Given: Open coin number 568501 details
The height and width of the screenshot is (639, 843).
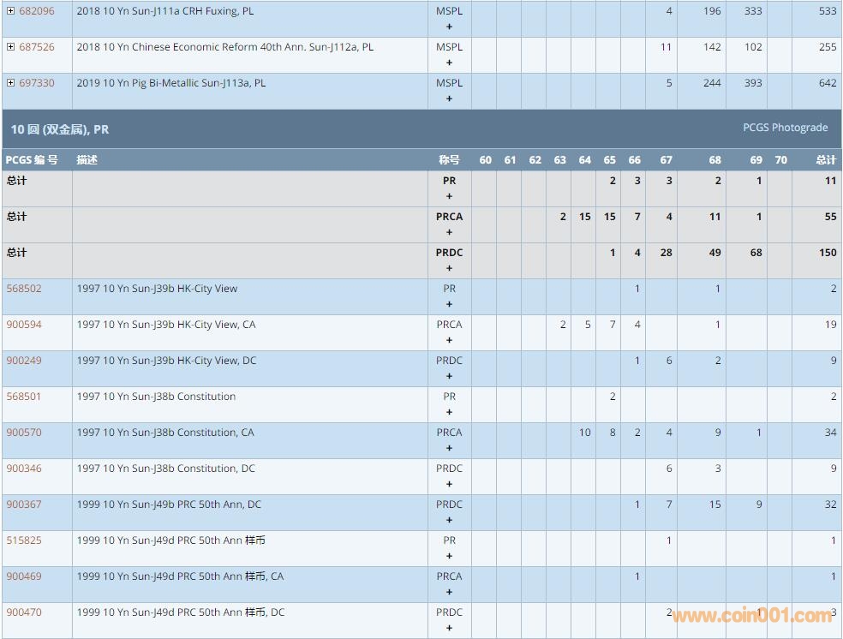Looking at the screenshot, I should 24,397.
